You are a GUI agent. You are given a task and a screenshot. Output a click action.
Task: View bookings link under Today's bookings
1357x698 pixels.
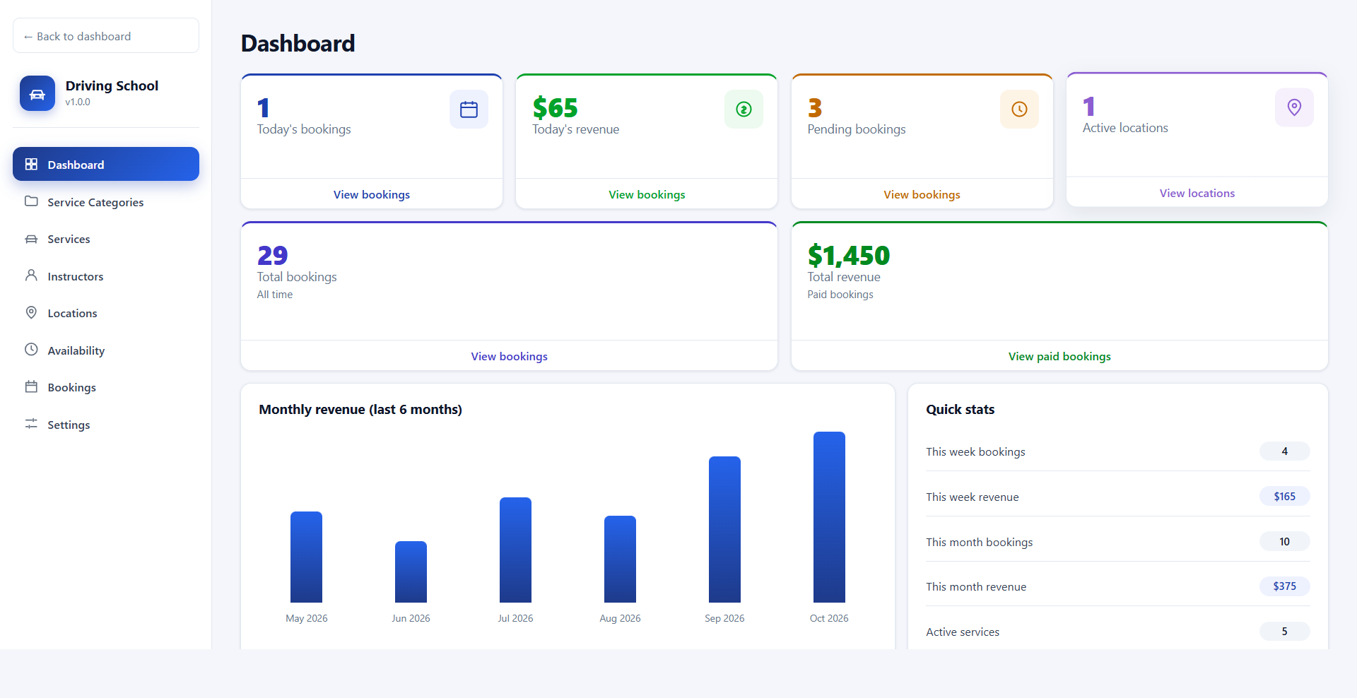coord(372,194)
